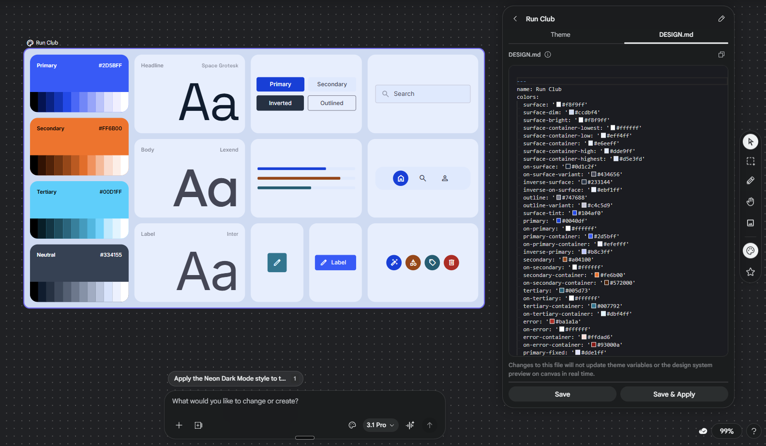Image resolution: width=766 pixels, height=446 pixels.
Task: Copy DESIGN.md contents using the copy icon
Action: [721, 55]
